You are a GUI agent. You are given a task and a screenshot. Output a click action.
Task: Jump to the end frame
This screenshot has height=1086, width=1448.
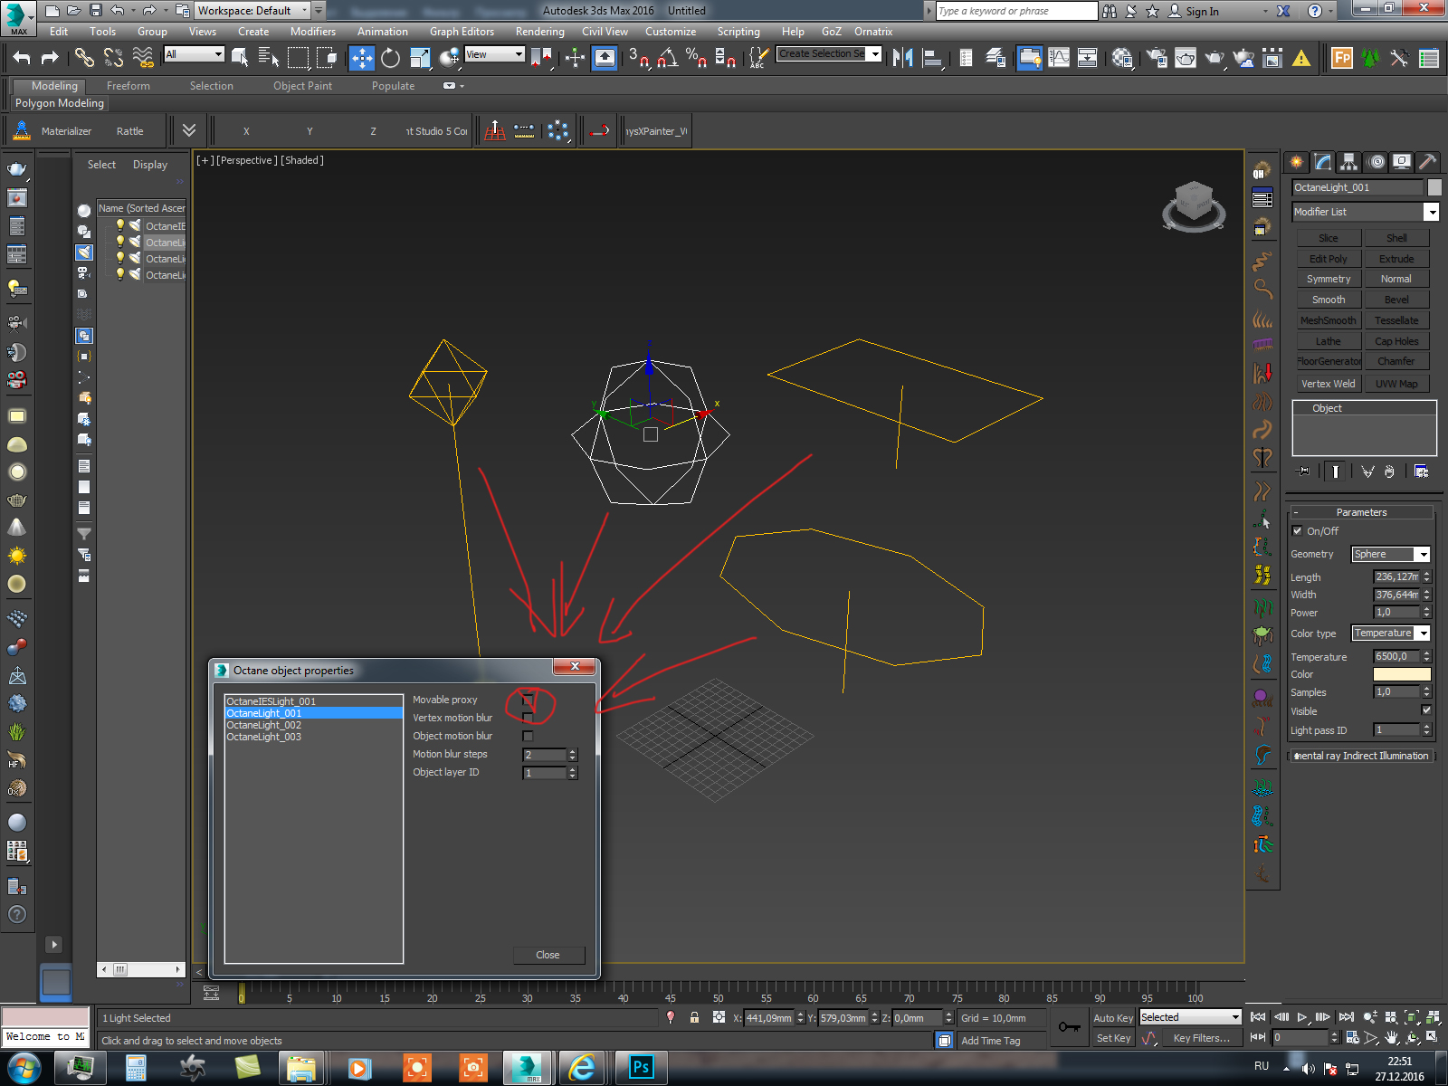[1347, 1017]
